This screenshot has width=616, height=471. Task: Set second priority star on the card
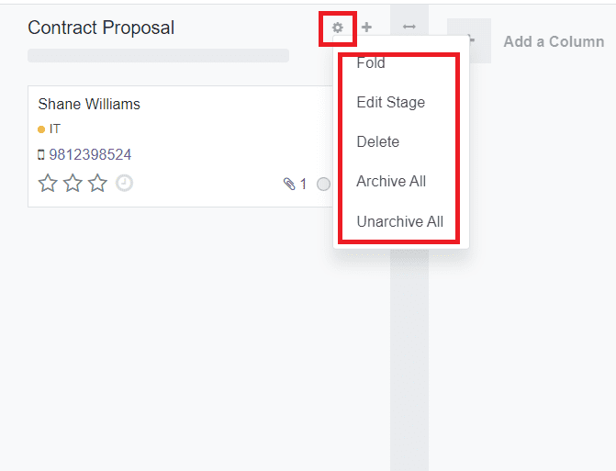click(x=73, y=184)
